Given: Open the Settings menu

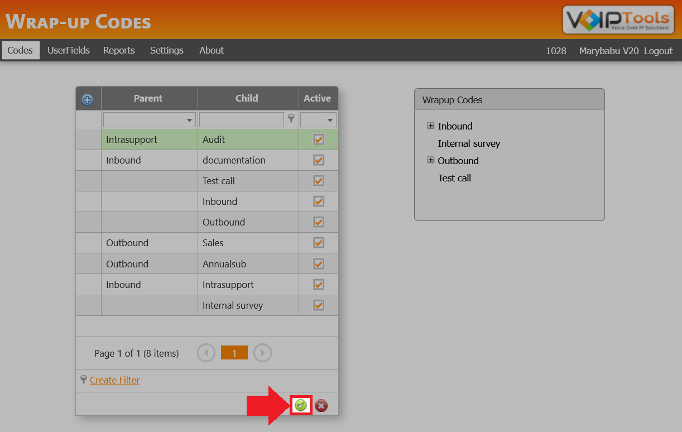Looking at the screenshot, I should 166,50.
